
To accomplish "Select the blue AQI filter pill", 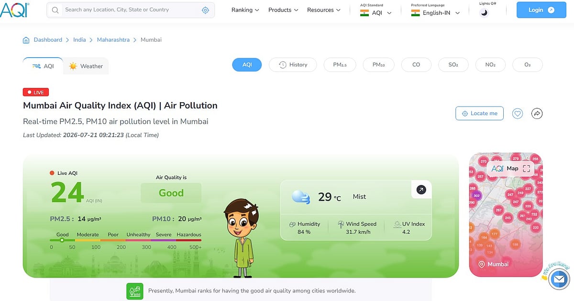I will pos(247,65).
